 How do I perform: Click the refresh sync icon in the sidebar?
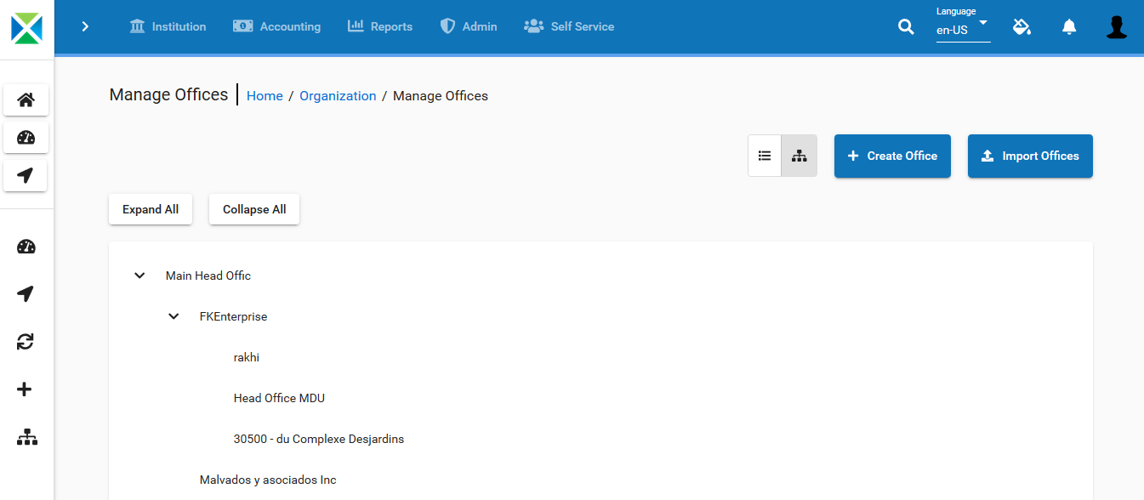click(26, 342)
